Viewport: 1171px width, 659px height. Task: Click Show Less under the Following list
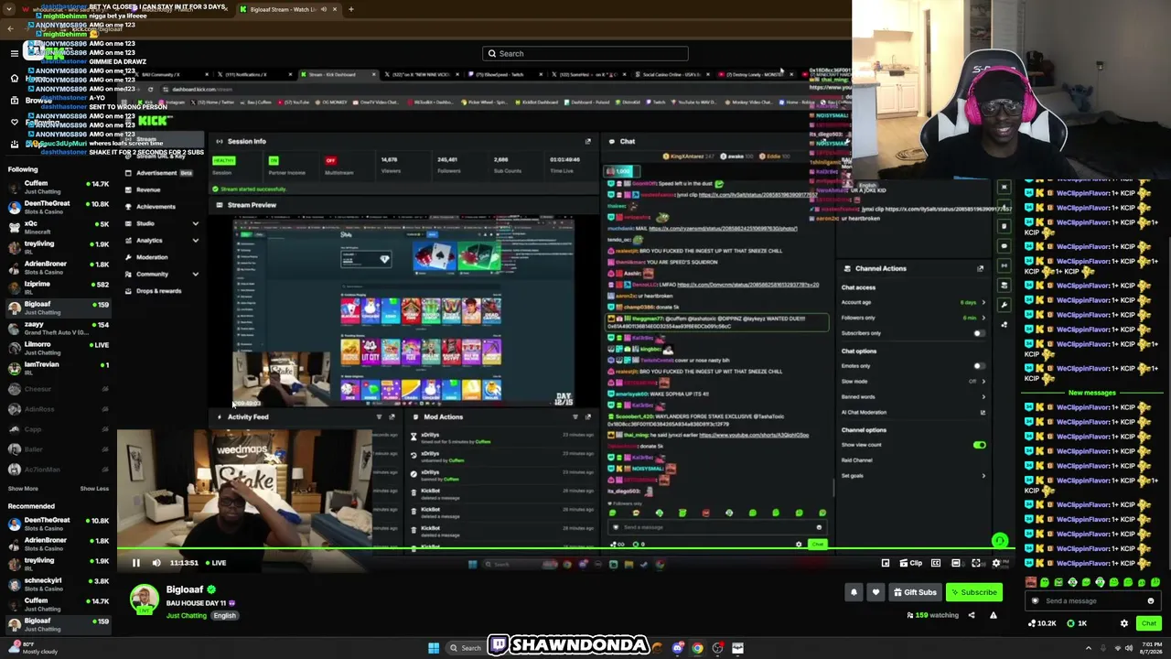[94, 489]
